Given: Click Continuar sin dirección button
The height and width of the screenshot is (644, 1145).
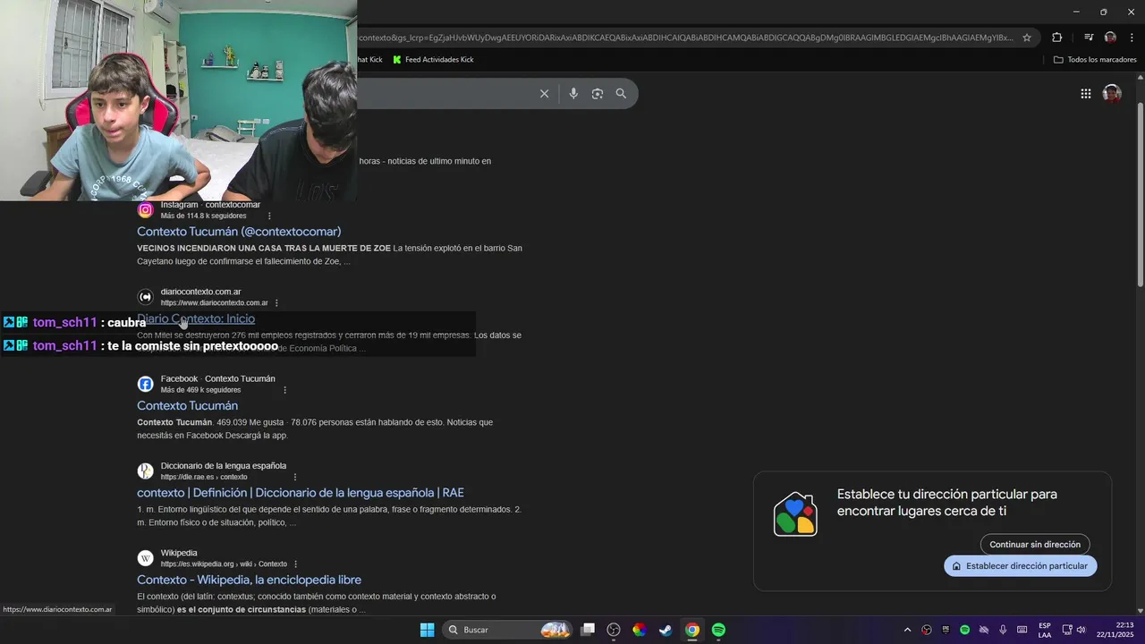Looking at the screenshot, I should (1035, 544).
